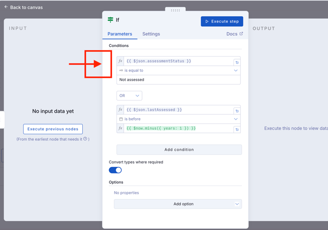Click the help icon under Execute previous nodes
Screen dimensions: 328x230
[85, 139]
